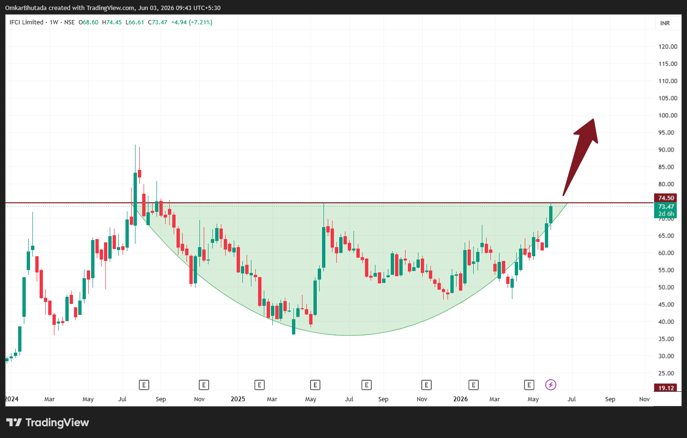The height and width of the screenshot is (438, 687).
Task: Click the earnings marker near July 2025
Action: pos(366,385)
